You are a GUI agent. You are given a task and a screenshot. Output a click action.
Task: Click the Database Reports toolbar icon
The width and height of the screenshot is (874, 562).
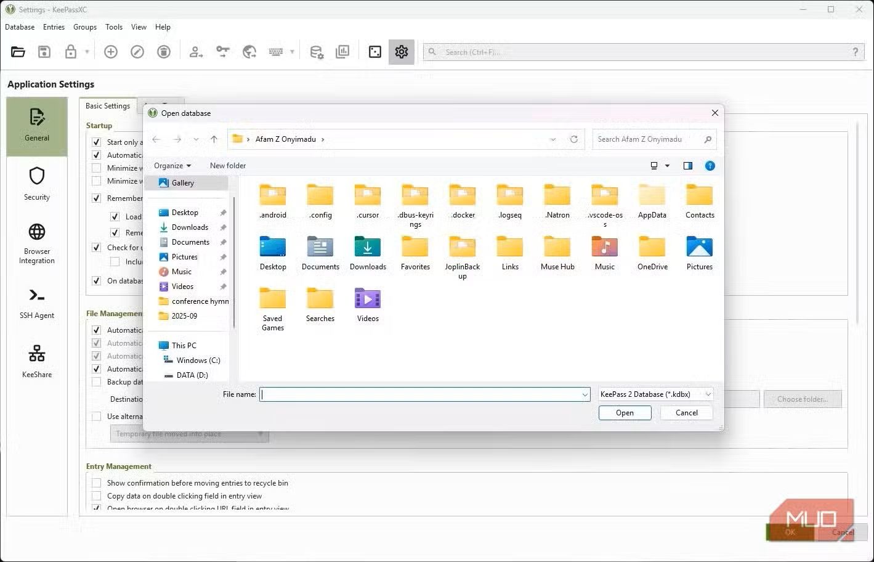[342, 52]
